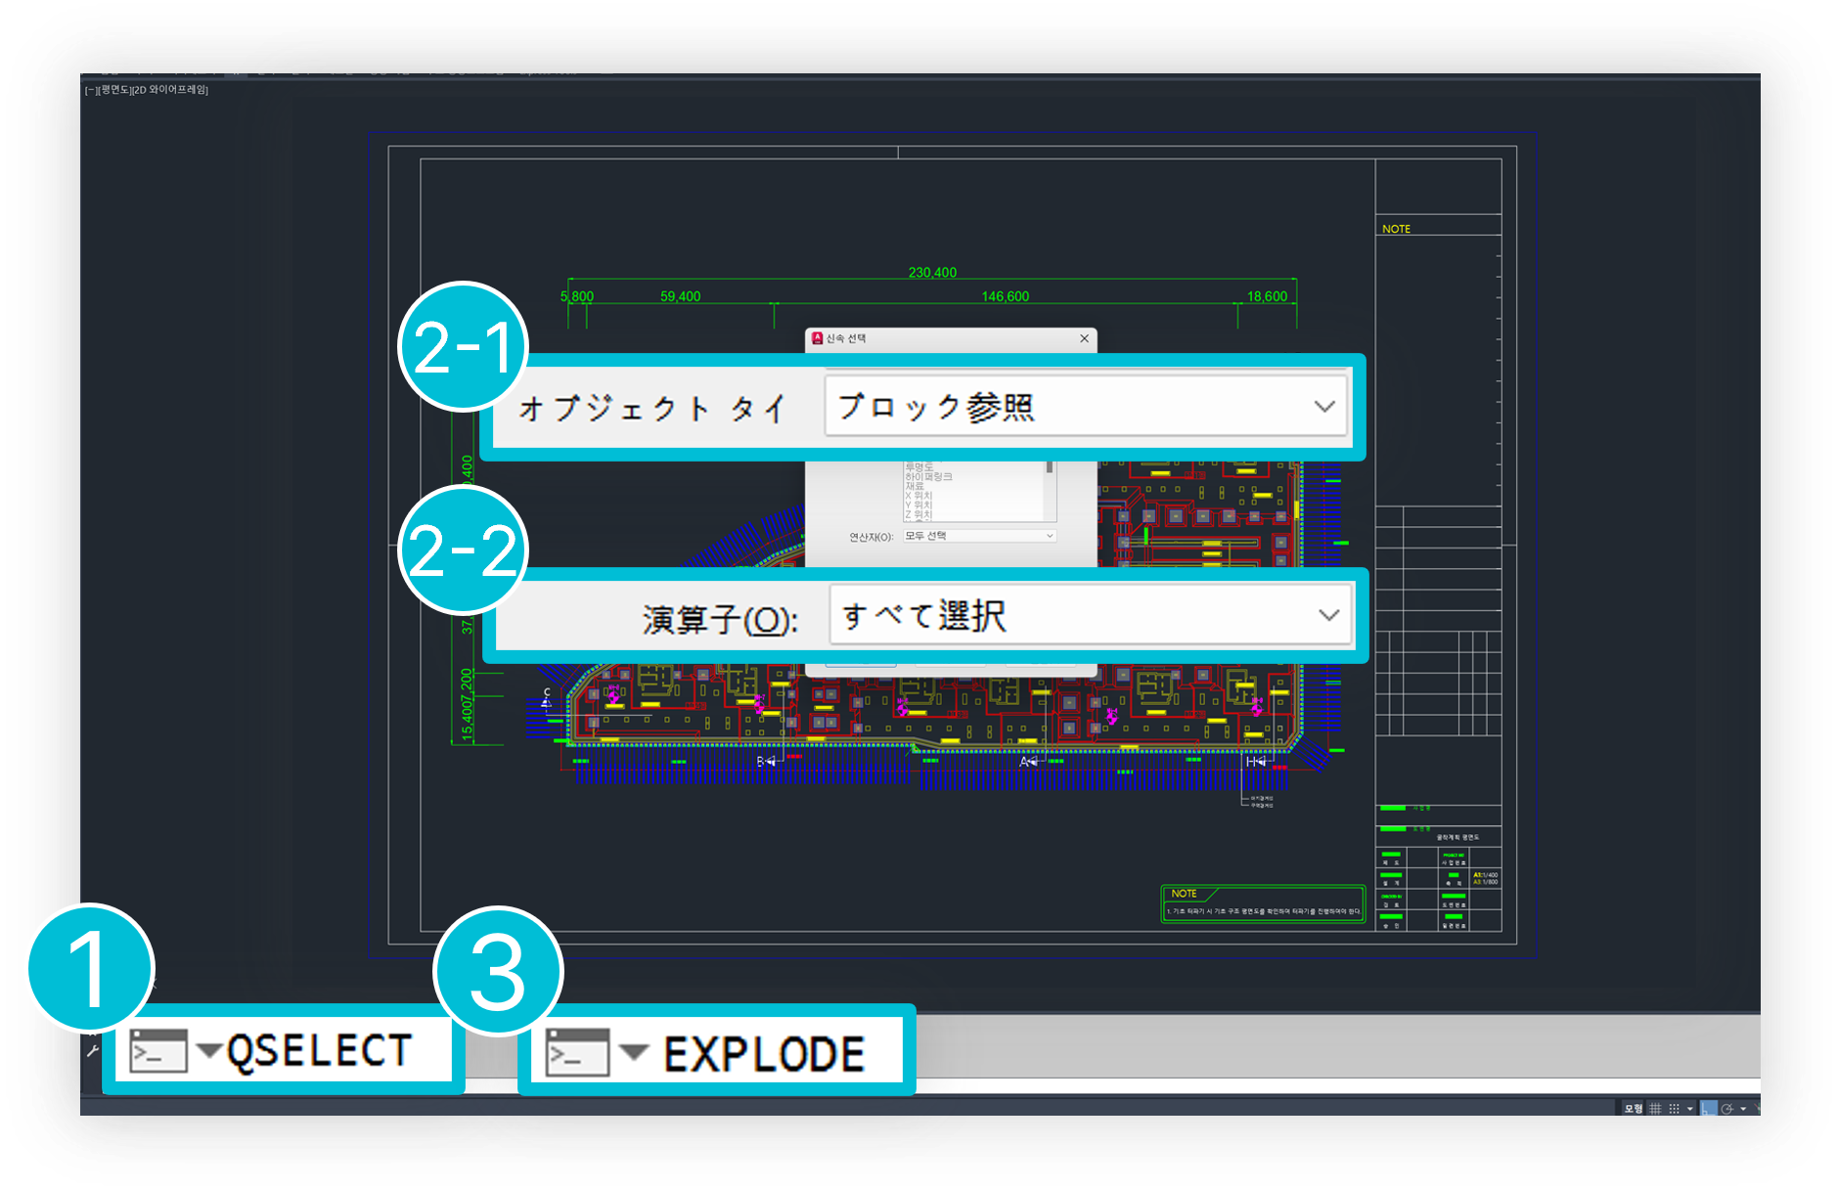Click the viewport label 평면도 control
The height and width of the screenshot is (1189, 1837).
(x=114, y=90)
